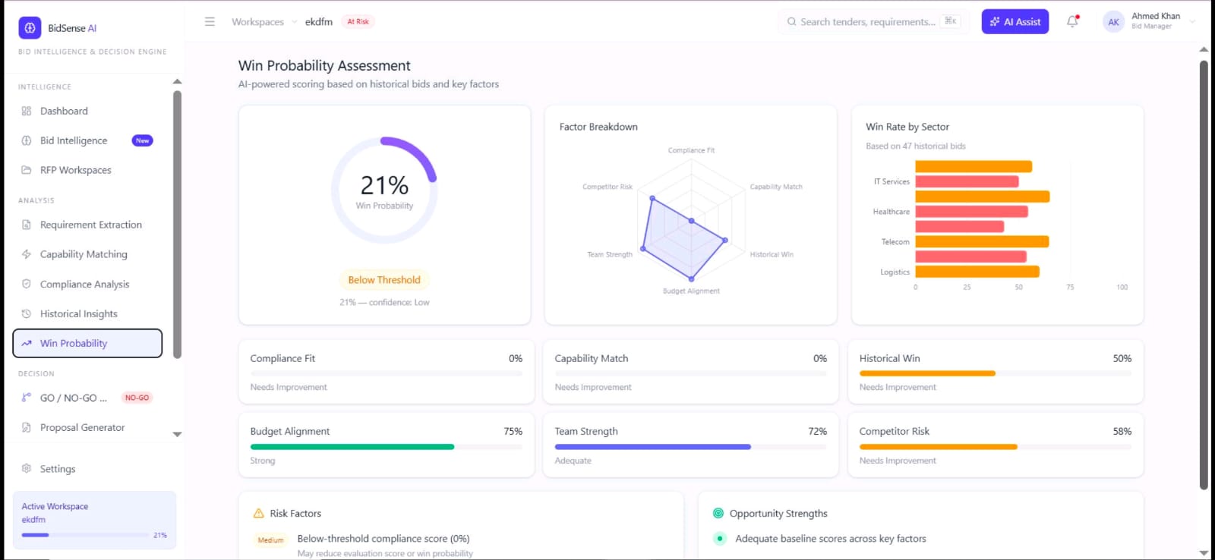1215x560 pixels.
Task: Click the Historical Insights clock icon
Action: (27, 313)
